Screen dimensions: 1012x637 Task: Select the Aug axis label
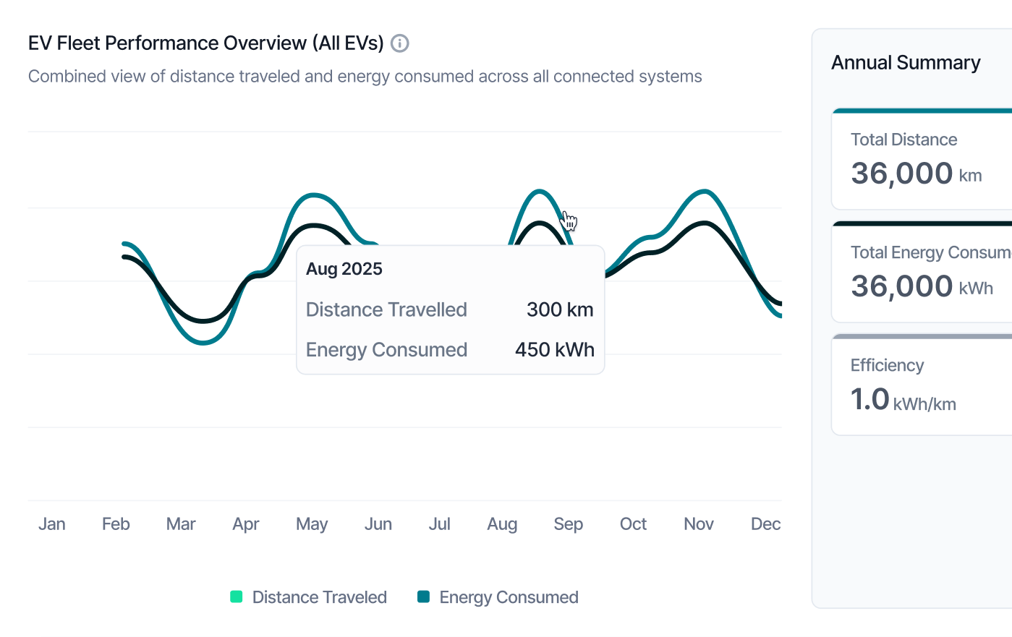pos(502,523)
